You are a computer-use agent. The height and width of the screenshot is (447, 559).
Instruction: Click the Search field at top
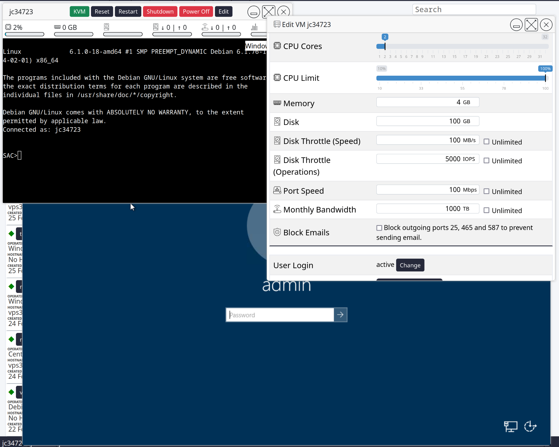point(474,9)
